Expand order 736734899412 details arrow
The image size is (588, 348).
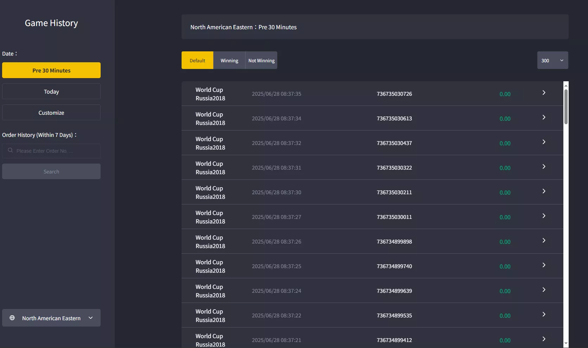point(544,339)
